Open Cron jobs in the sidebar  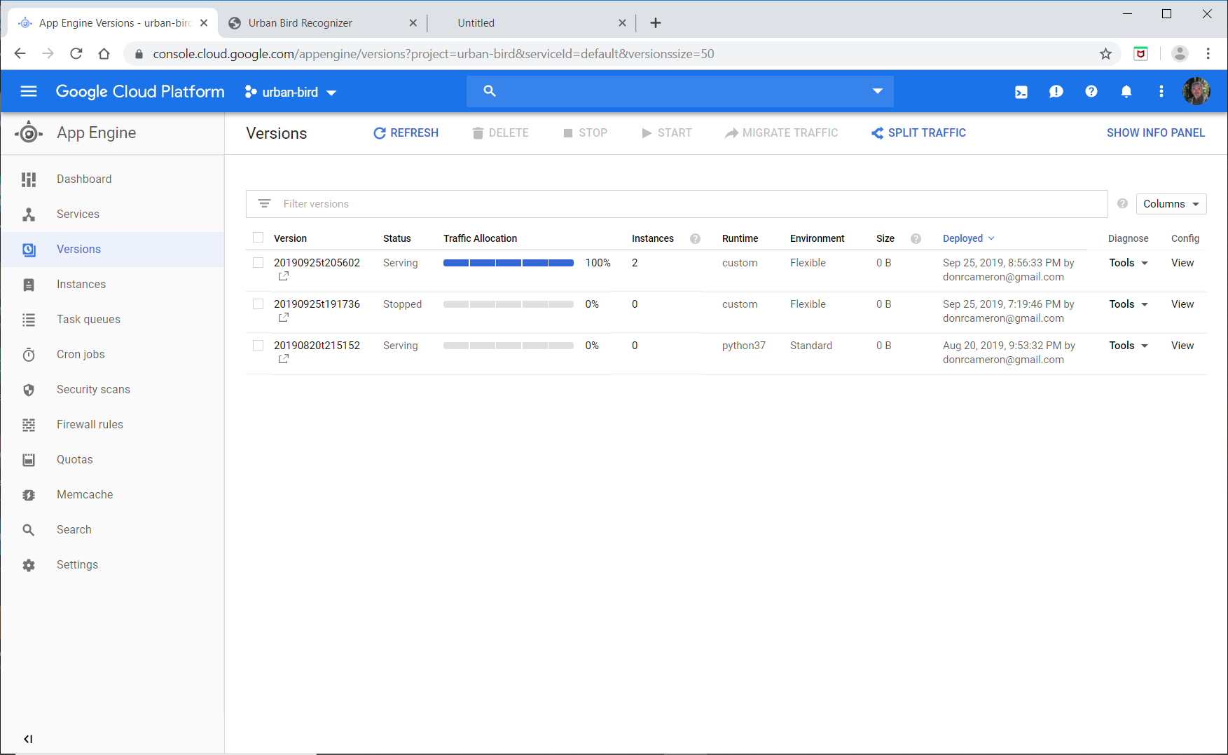click(x=112, y=355)
